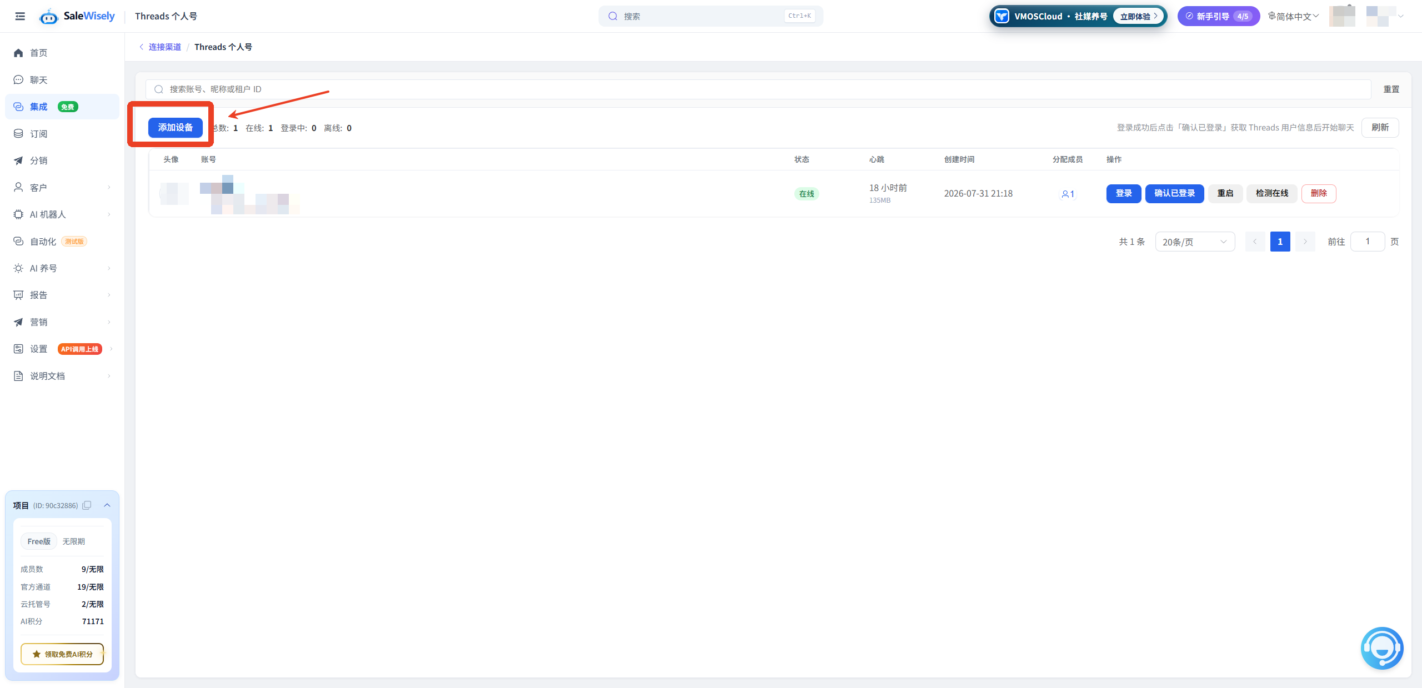Select page 1 in pagination
Viewport: 1422px width, 688px height.
coord(1280,242)
